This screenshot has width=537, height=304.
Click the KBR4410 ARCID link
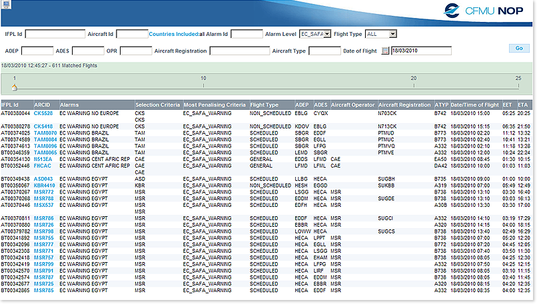pos(45,185)
